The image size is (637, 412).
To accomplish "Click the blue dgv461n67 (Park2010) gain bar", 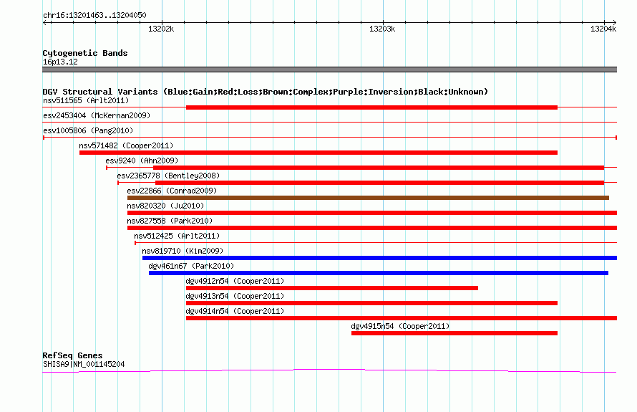I will click(379, 273).
